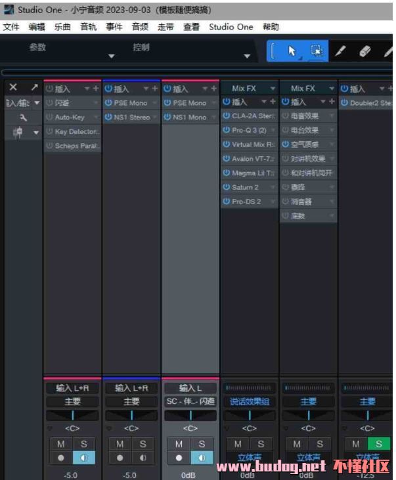Arm record on the NS1 Stereo channel
Viewport: 396px width, 480px height.
[x=120, y=458]
